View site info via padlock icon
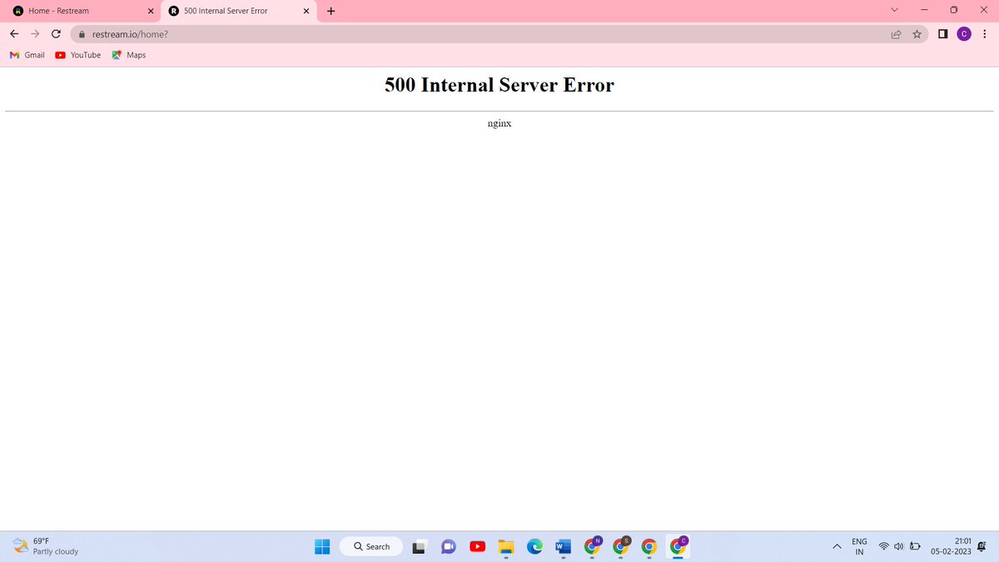The height and width of the screenshot is (562, 999). coord(82,34)
